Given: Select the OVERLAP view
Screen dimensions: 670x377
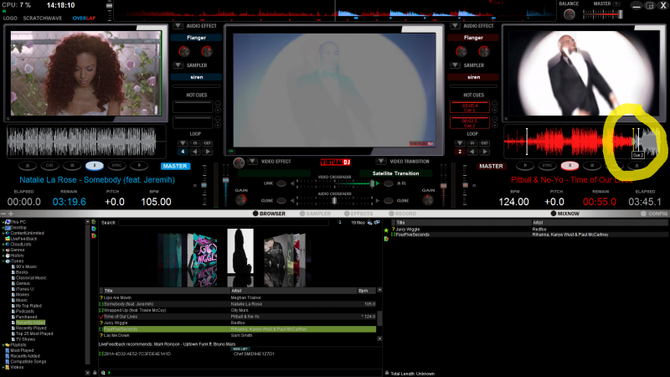Looking at the screenshot, I should 84,18.
